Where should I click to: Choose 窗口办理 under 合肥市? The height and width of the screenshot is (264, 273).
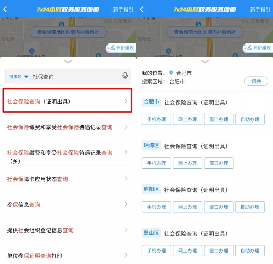pos(219,119)
